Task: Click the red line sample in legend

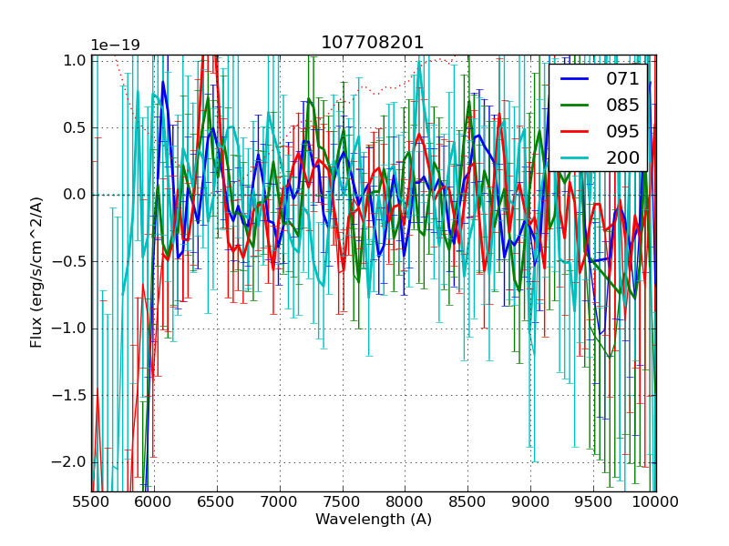Action: coord(575,132)
